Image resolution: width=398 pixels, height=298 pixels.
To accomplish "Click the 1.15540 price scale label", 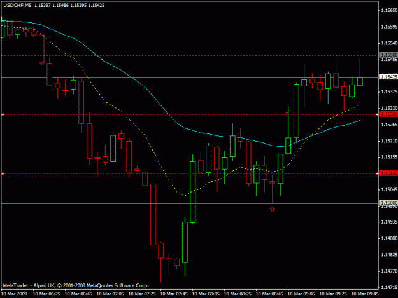I will coord(389,43).
